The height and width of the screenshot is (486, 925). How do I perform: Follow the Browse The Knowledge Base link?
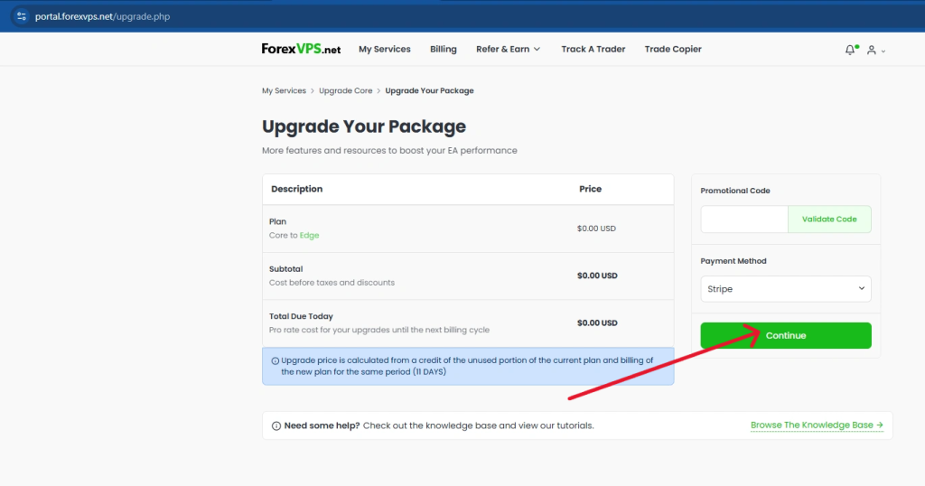[816, 425]
